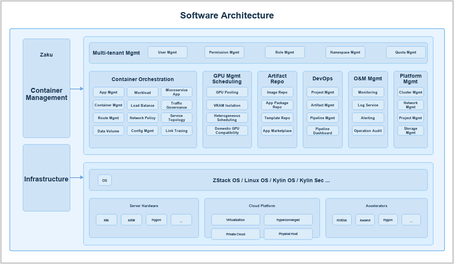This screenshot has height=264, width=454.
Task: Click the Ascend accelerator box
Action: 365,220
